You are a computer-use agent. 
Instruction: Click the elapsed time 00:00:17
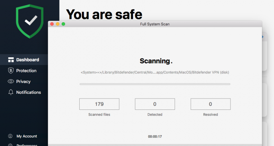(x=155, y=137)
